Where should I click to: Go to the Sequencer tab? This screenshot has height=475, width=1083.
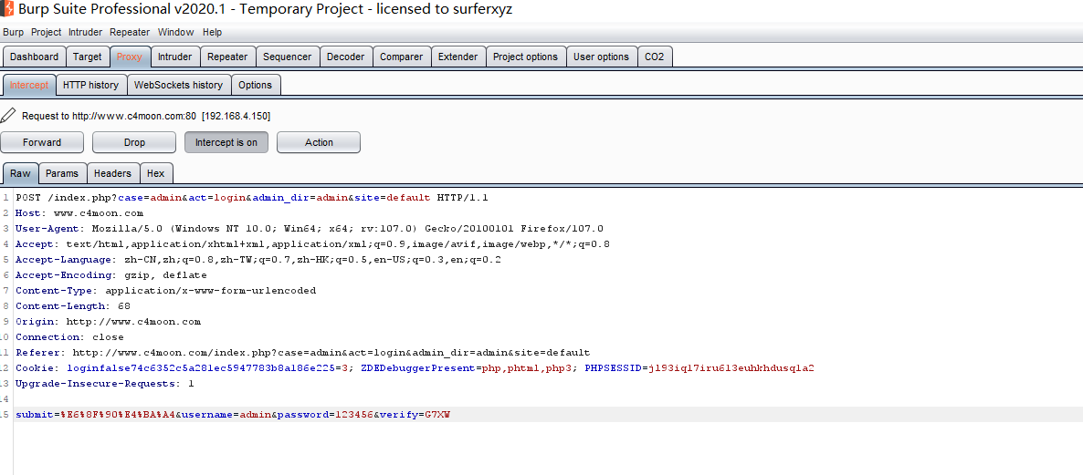[x=288, y=57]
